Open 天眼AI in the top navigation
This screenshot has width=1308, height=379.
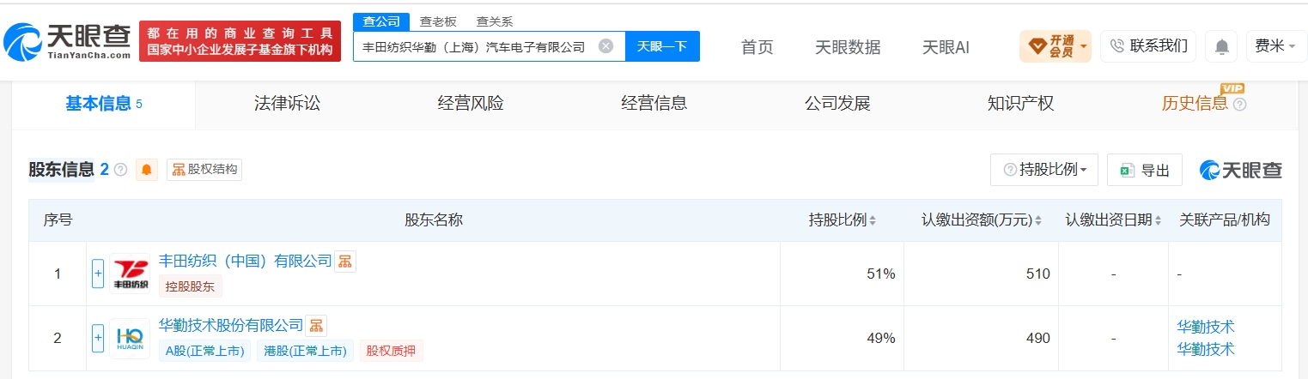(x=946, y=47)
